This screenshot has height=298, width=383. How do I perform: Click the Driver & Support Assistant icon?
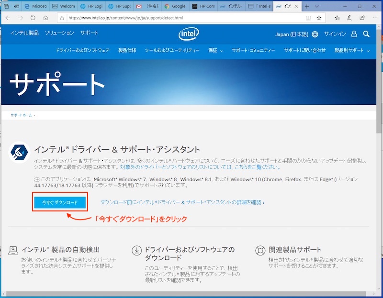tap(19, 152)
